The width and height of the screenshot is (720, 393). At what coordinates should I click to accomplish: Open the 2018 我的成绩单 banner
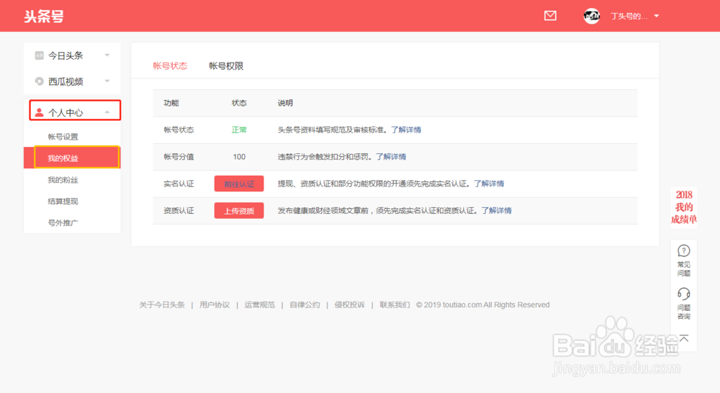click(684, 207)
